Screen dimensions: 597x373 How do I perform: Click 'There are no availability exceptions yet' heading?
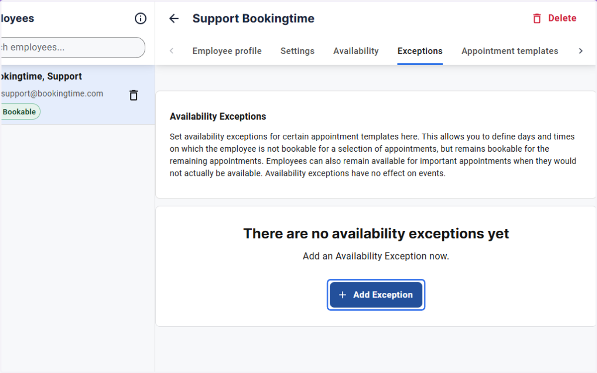[x=376, y=234]
